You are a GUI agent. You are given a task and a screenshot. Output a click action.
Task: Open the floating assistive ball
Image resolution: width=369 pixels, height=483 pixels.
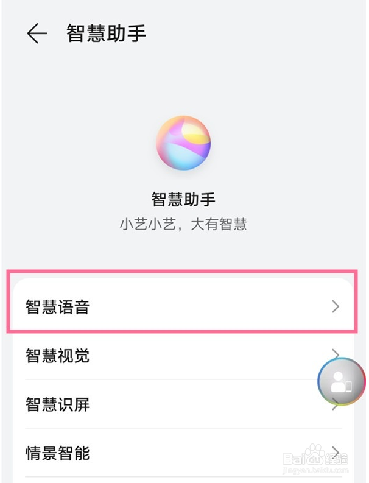[341, 382]
